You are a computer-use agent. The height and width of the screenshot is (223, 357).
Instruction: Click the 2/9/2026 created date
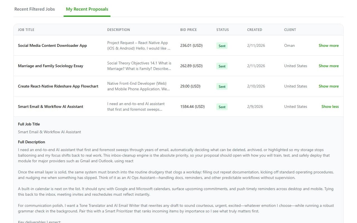tap(255, 106)
